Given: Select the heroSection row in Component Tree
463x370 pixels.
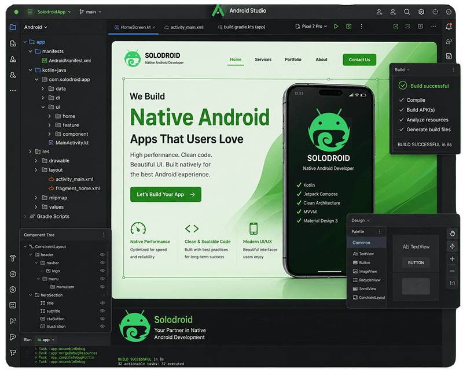Looking at the screenshot, I should (x=65, y=295).
